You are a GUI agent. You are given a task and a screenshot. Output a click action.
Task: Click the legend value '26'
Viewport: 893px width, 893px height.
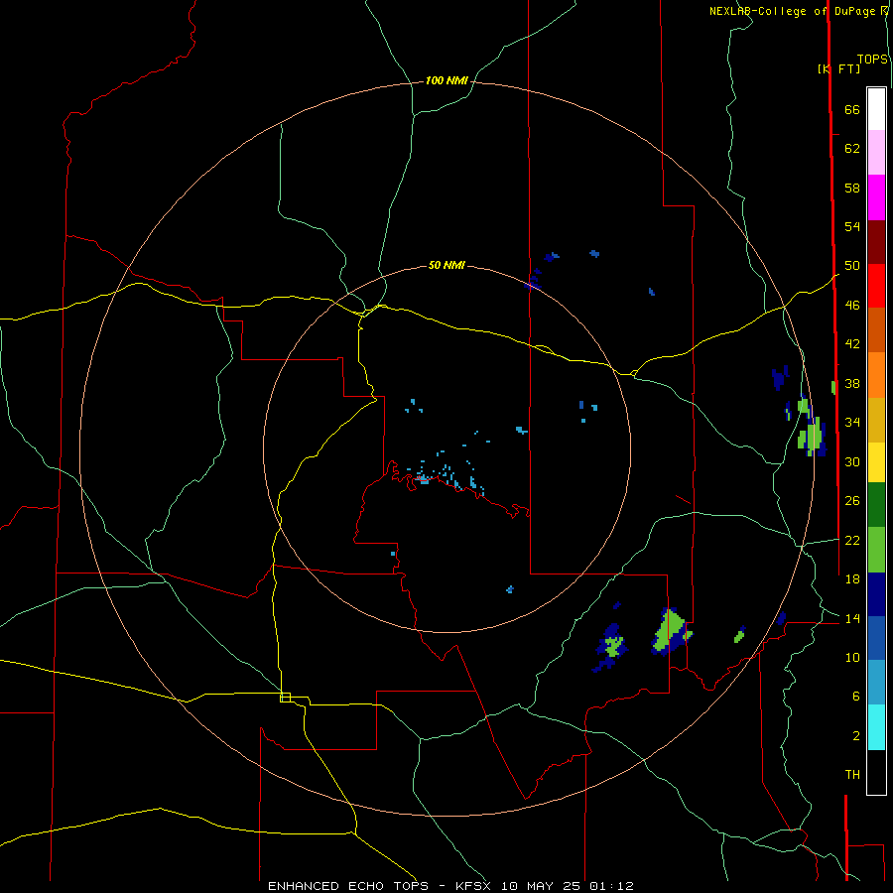pos(852,501)
